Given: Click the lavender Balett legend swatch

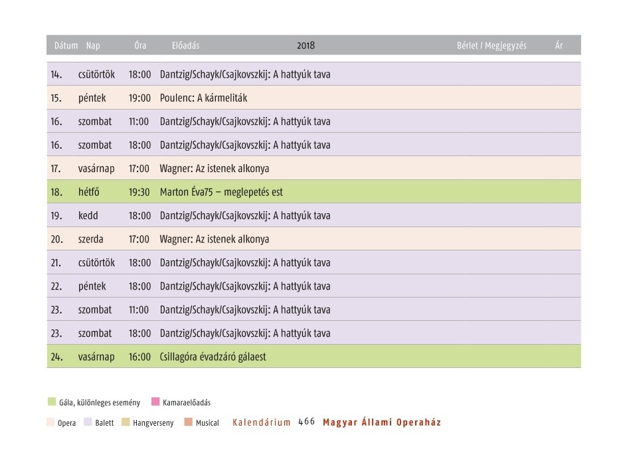Looking at the screenshot, I should [x=88, y=422].
